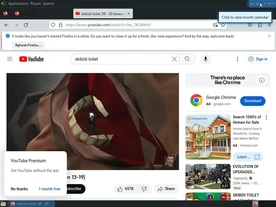Open picture-in-picture icon in address bar
Viewport: 276px width, 207px height.
pyautogui.click(x=215, y=25)
